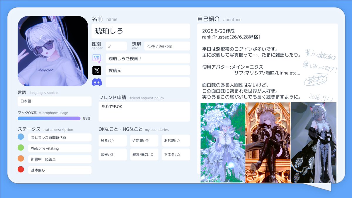Viewport: 352px width, 198px height.
Task: Click the red status color dot
Action: (x=21, y=169)
